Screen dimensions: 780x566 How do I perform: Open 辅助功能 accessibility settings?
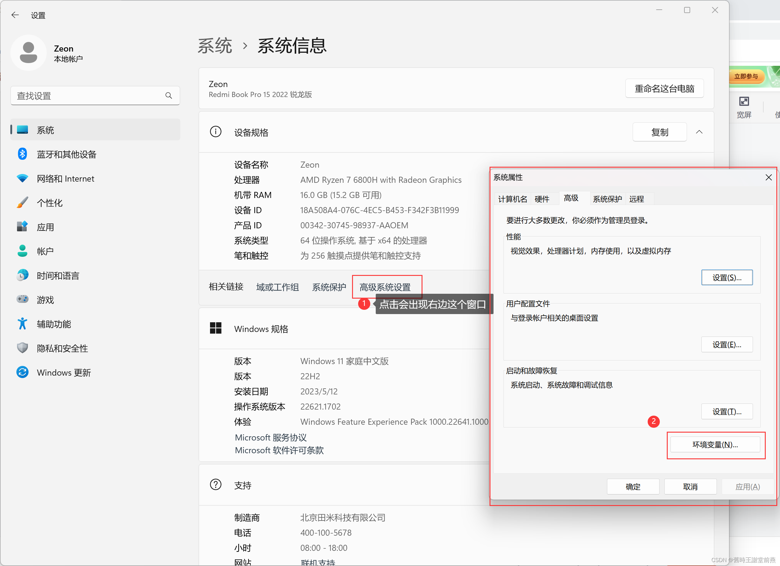[54, 324]
